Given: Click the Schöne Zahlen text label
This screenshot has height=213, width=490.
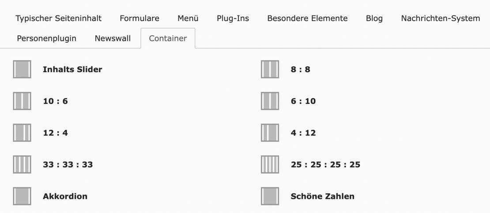Looking at the screenshot, I should click(322, 196).
